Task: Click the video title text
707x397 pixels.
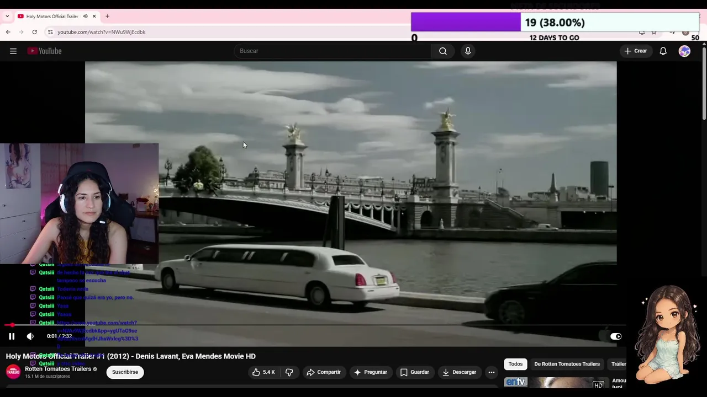Action: [x=131, y=356]
